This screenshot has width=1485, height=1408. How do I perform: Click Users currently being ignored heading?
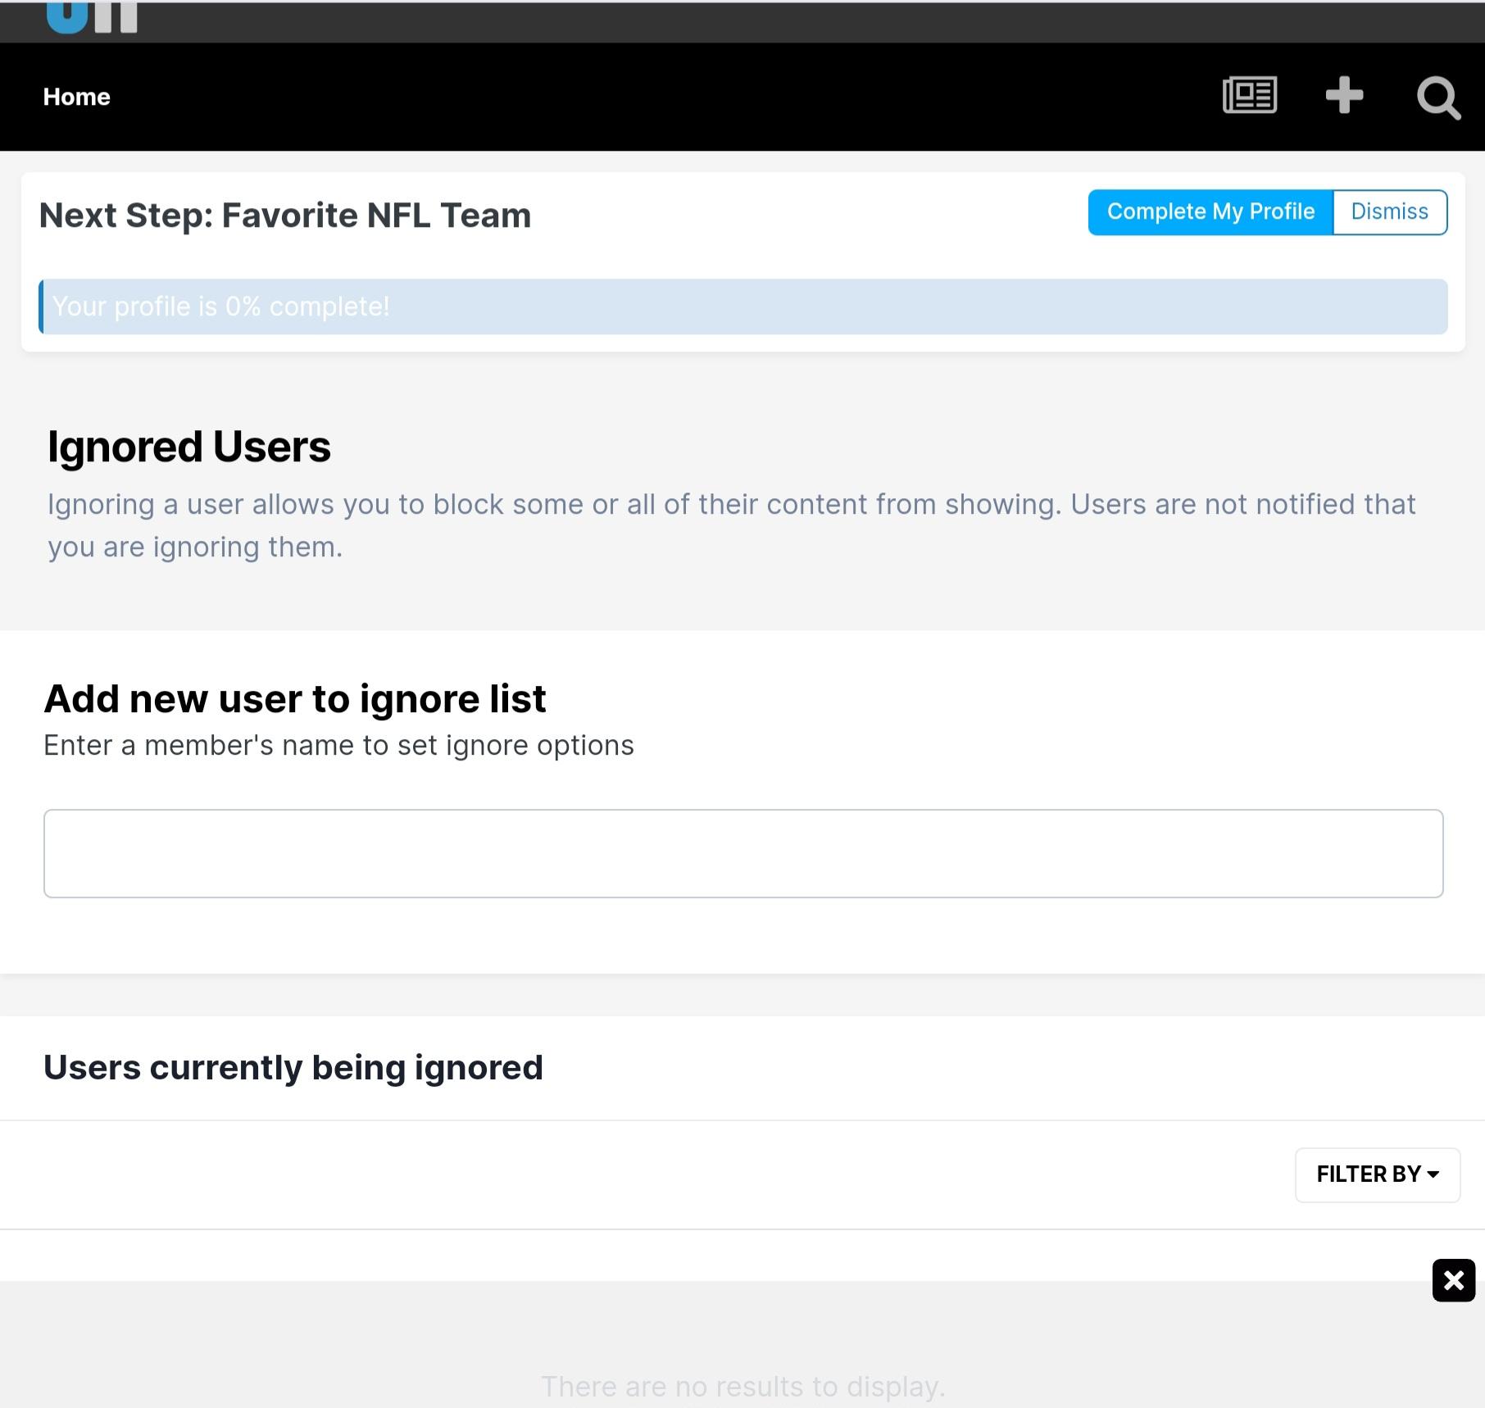pos(293,1067)
